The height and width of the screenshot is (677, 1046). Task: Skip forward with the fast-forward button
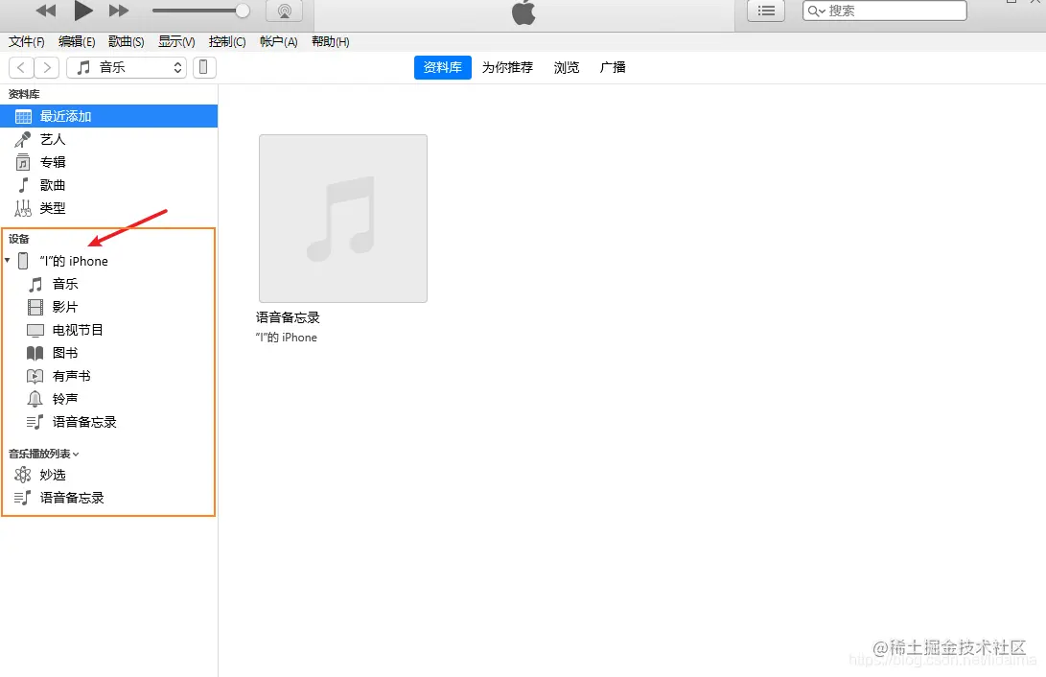coord(119,10)
